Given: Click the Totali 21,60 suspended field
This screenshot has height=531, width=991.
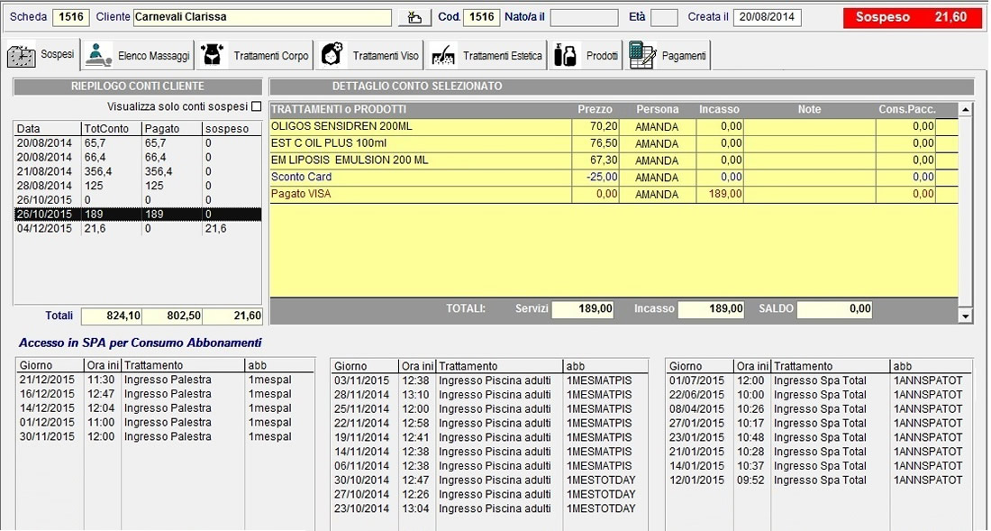Looking at the screenshot, I should point(232,316).
